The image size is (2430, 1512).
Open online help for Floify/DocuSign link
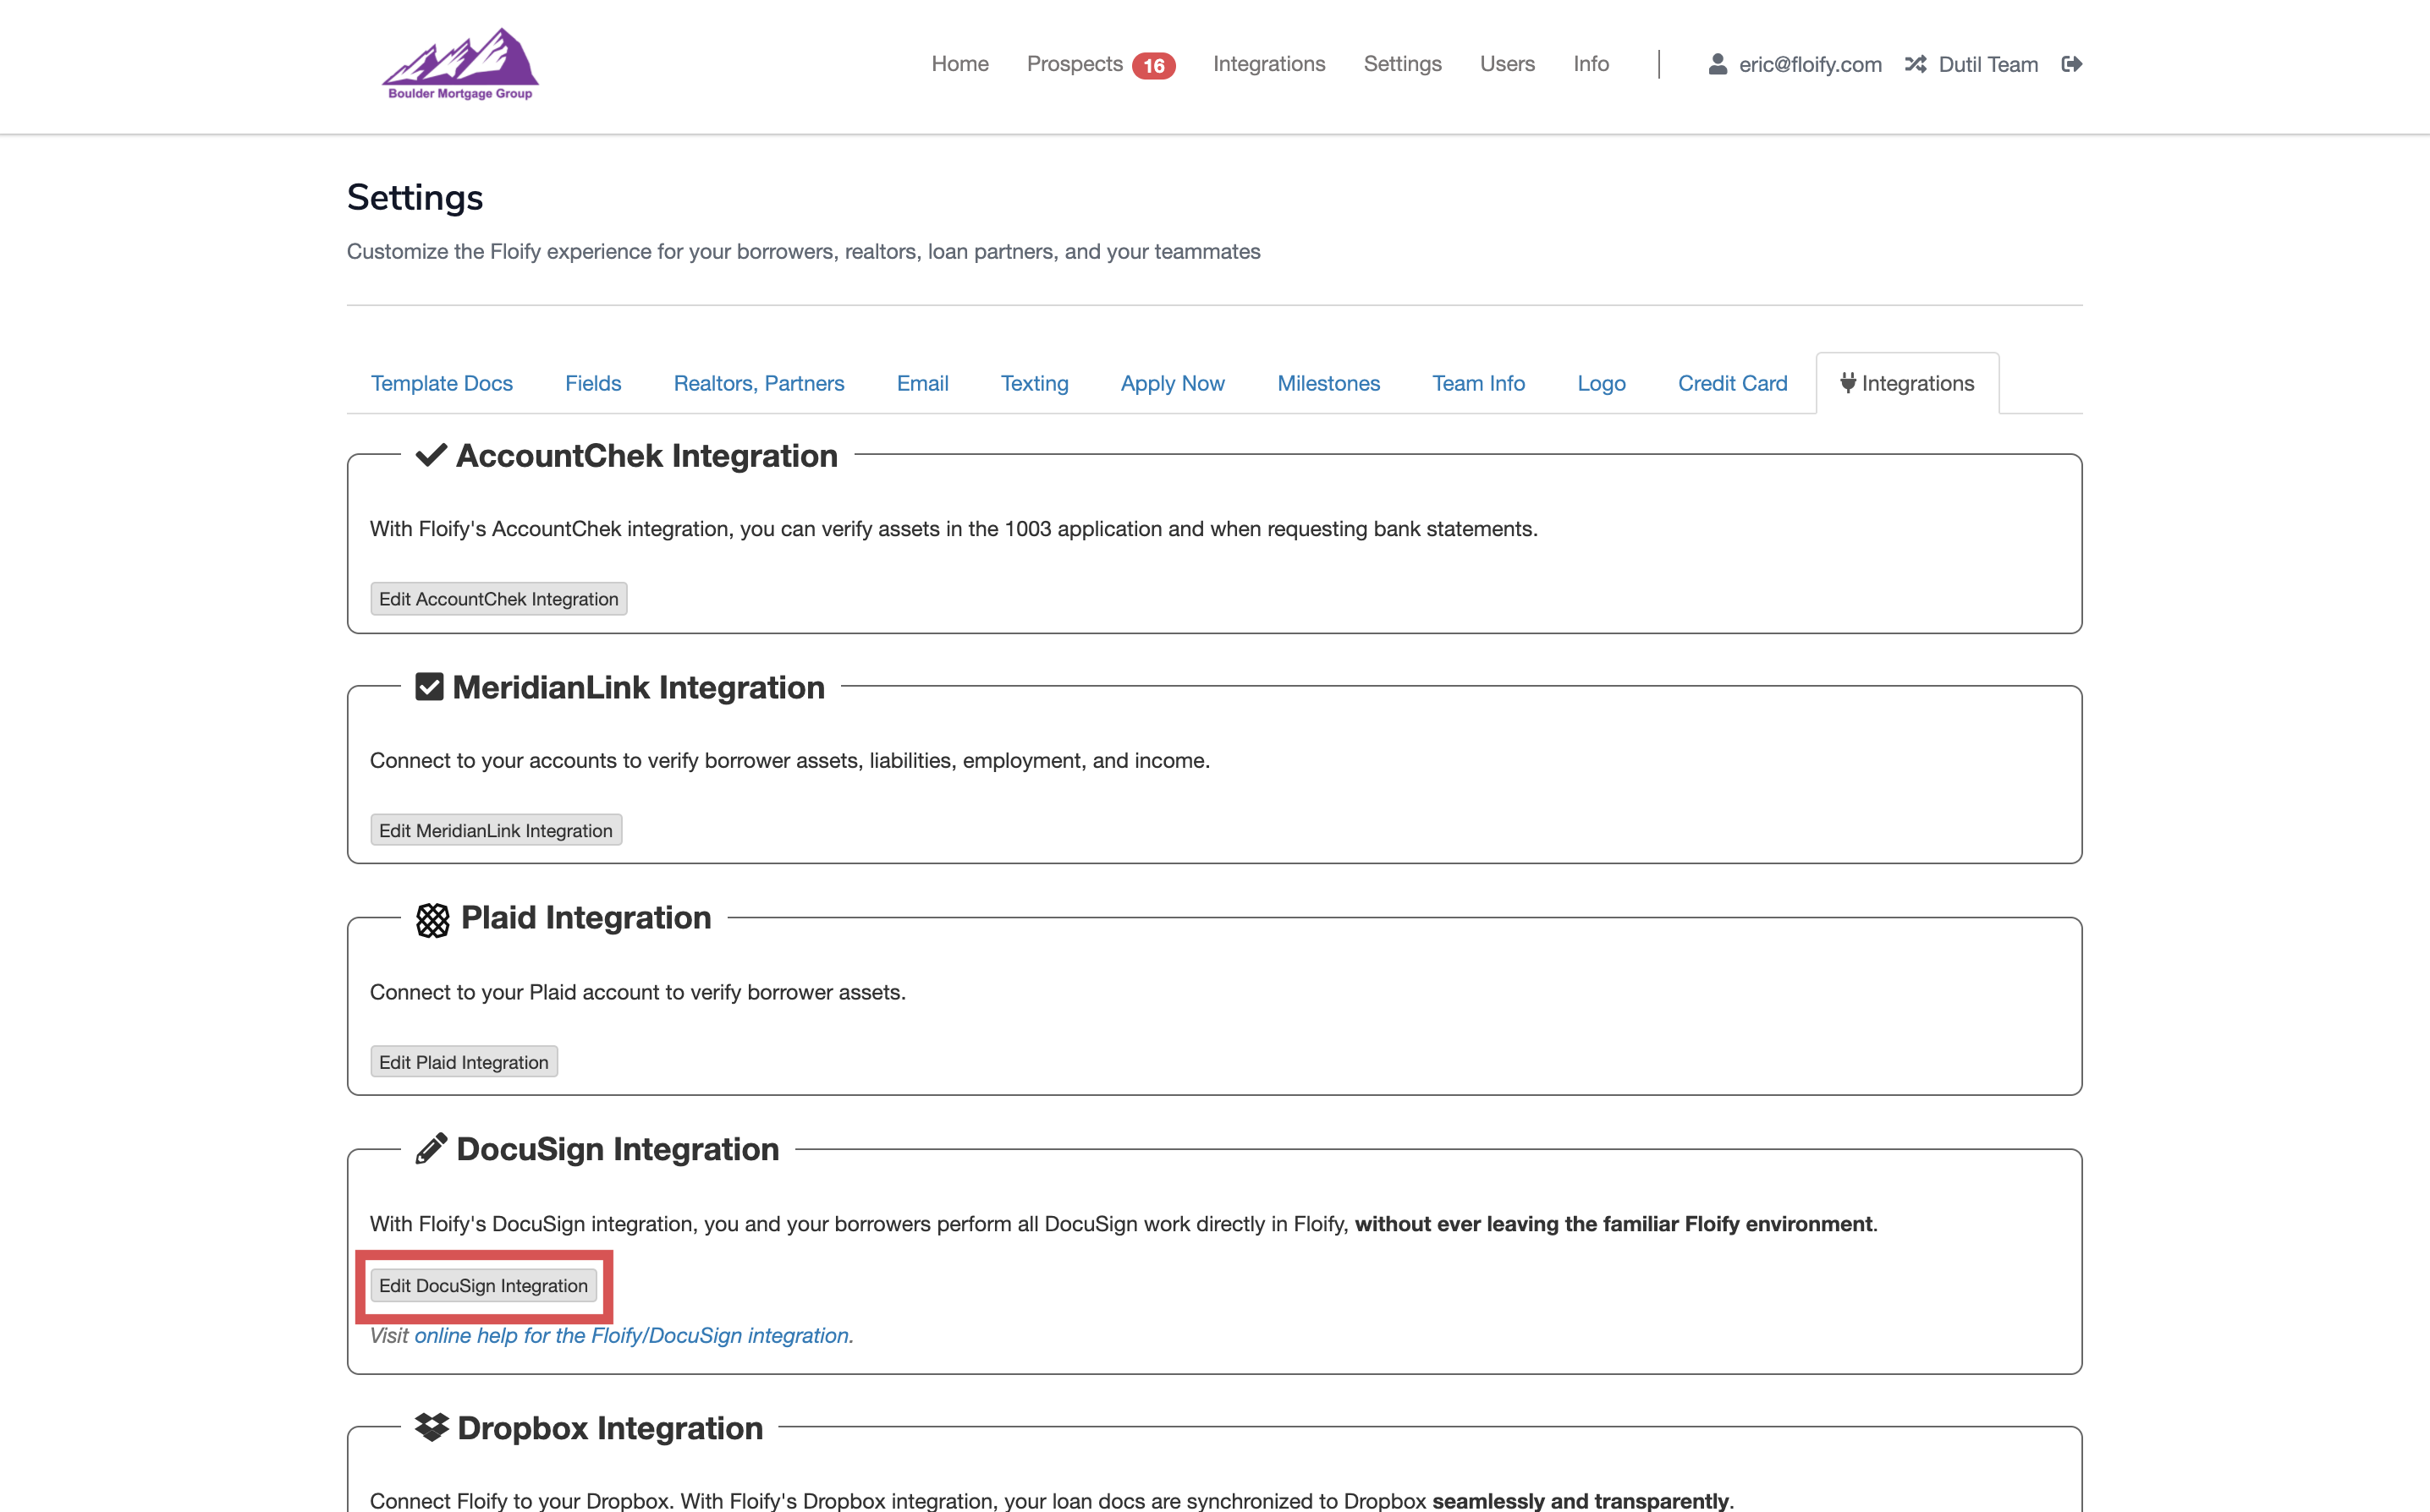(x=633, y=1335)
